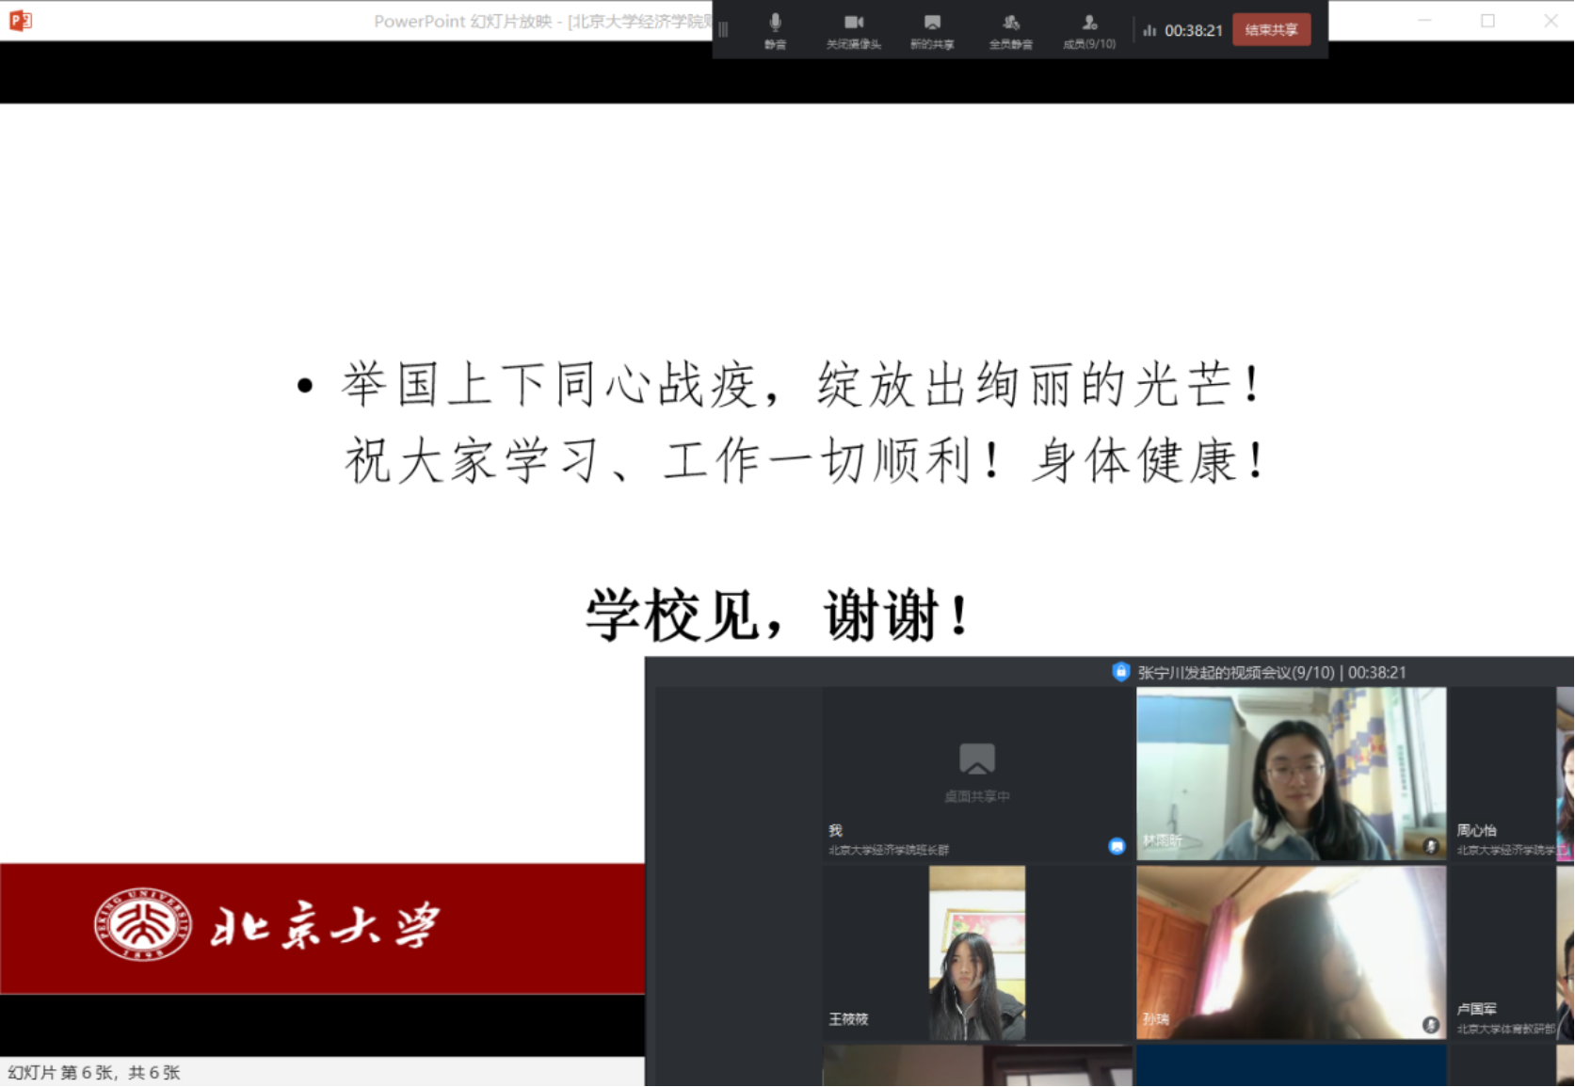Viewport: 1575px width, 1087px height.
Task: Click the red 结束共享 button
Action: (1271, 29)
